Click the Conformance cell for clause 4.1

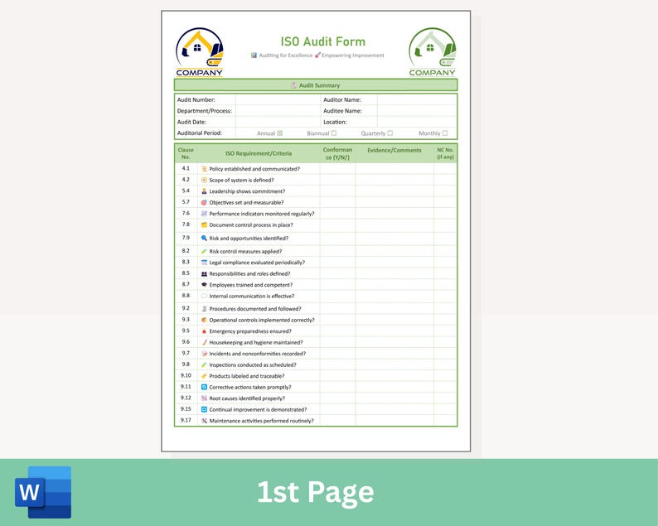click(x=337, y=169)
